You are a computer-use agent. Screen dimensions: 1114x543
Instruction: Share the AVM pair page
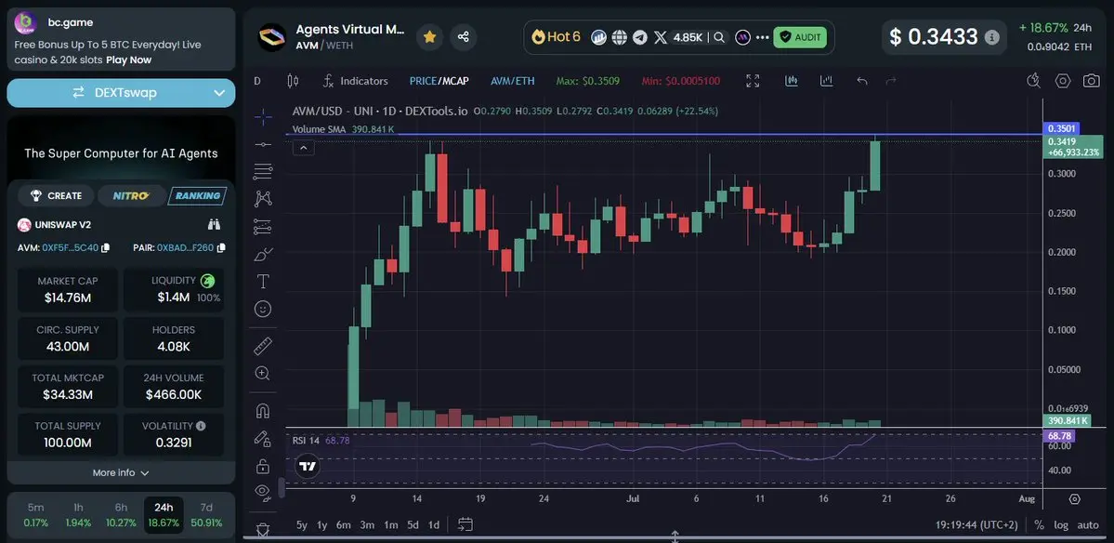click(464, 36)
